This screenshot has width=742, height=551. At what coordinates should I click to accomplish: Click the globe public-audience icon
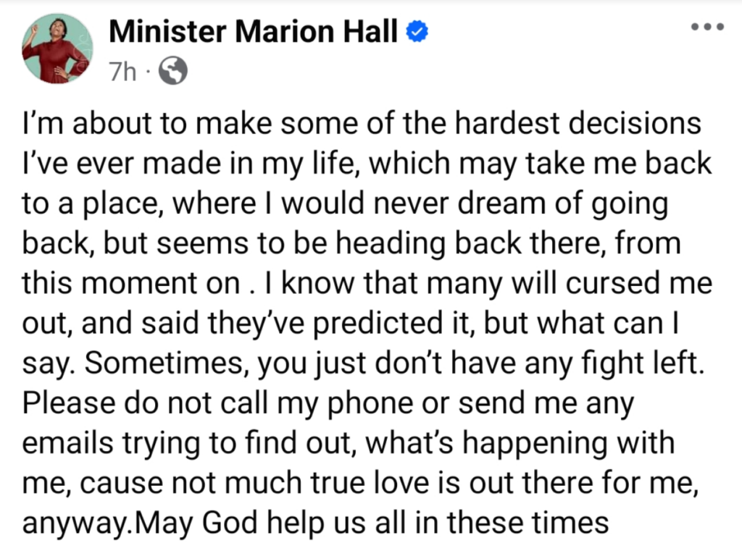[x=172, y=71]
